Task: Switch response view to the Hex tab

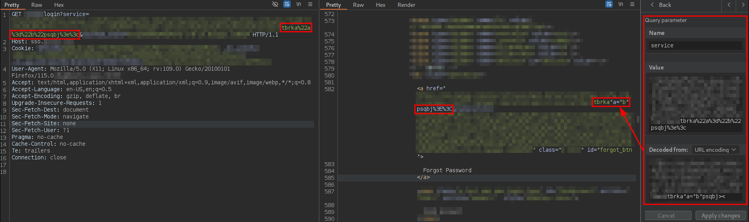Action: (380, 5)
